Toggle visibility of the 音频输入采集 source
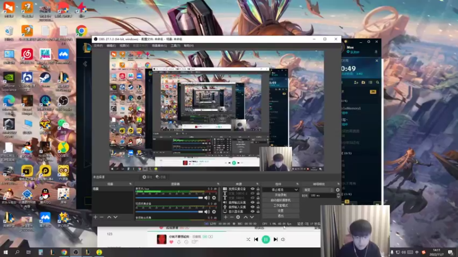458x257 pixels. [x=252, y=207]
